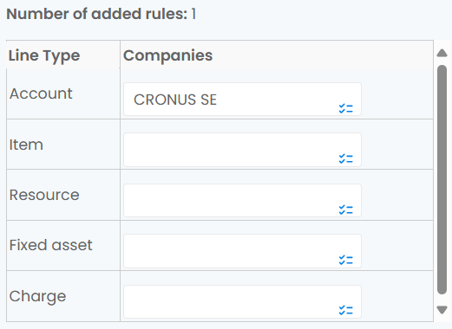The image size is (452, 329).
Task: Click the empty Resource companies field
Action: click(x=242, y=200)
